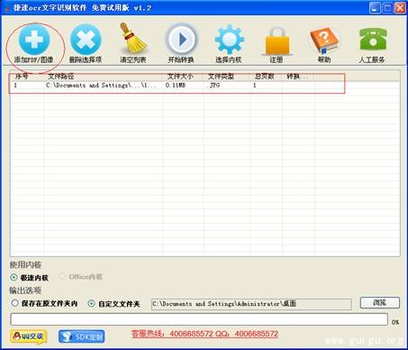
Task: Sort by the 文件大小 column header
Action: pyautogui.click(x=184, y=77)
